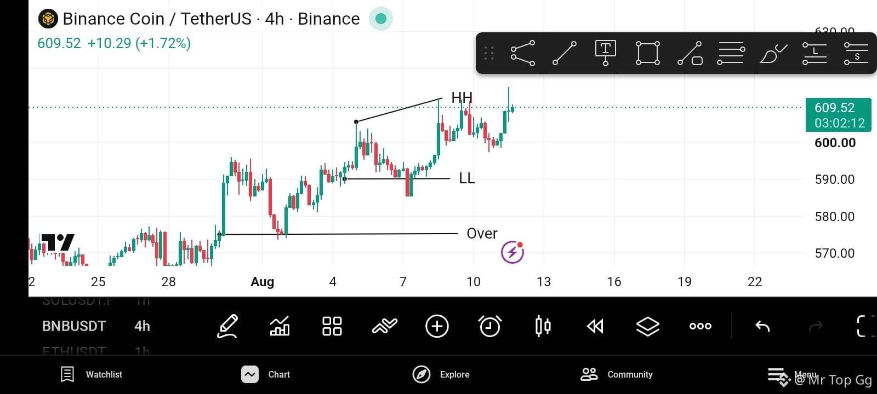Switch to the Chart tab
The width and height of the screenshot is (877, 394).
266,374
